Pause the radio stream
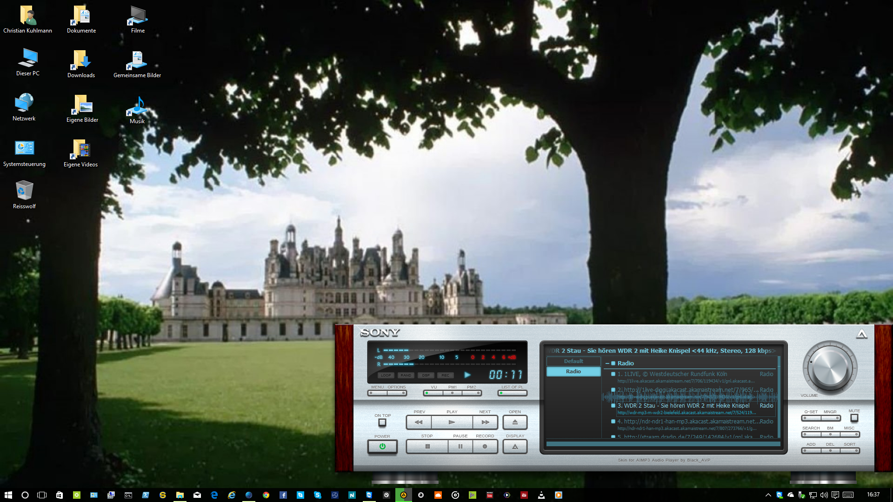Viewport: 893px width, 502px height. (460, 447)
